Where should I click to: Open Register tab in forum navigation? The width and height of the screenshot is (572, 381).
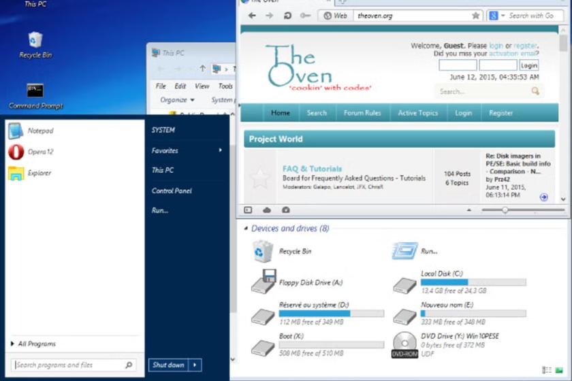[501, 113]
